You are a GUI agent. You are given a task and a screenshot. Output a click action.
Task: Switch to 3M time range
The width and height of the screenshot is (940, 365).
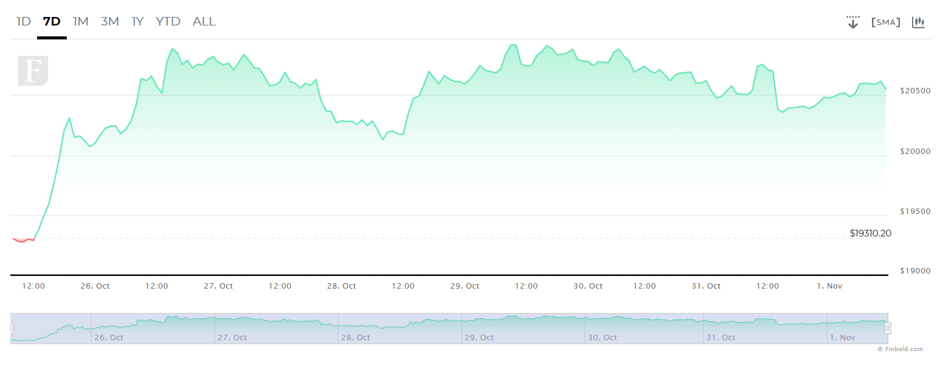point(109,21)
